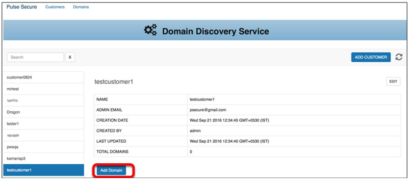Select Drogon in the customer list
The image size is (409, 179).
tap(44, 112)
